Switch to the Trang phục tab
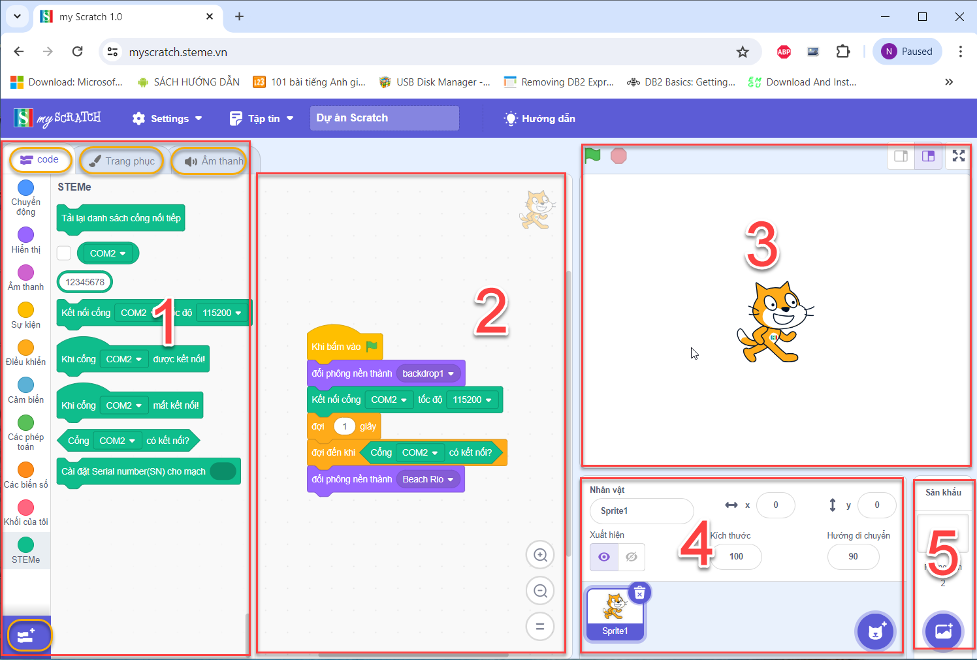Image resolution: width=977 pixels, height=660 pixels. (122, 161)
